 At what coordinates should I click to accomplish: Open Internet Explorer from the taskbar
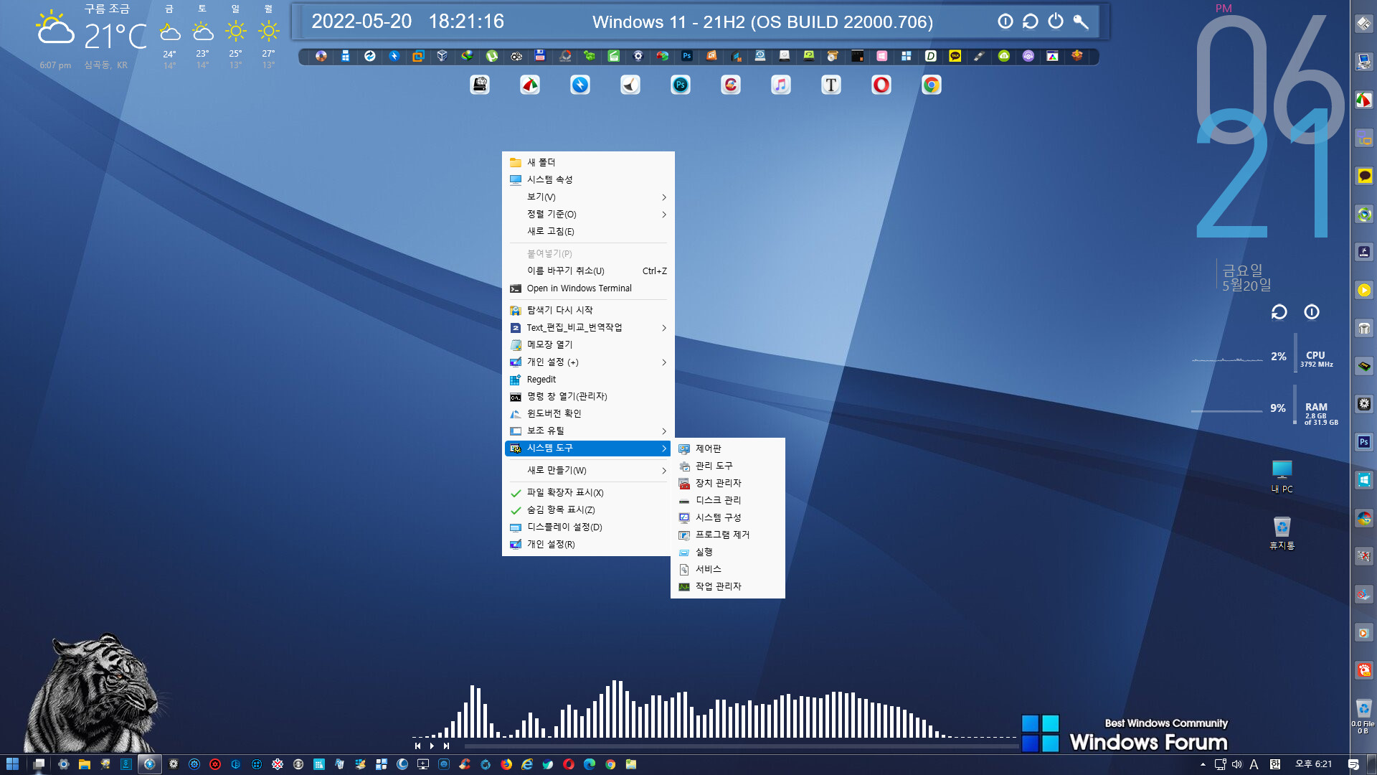[x=527, y=764]
